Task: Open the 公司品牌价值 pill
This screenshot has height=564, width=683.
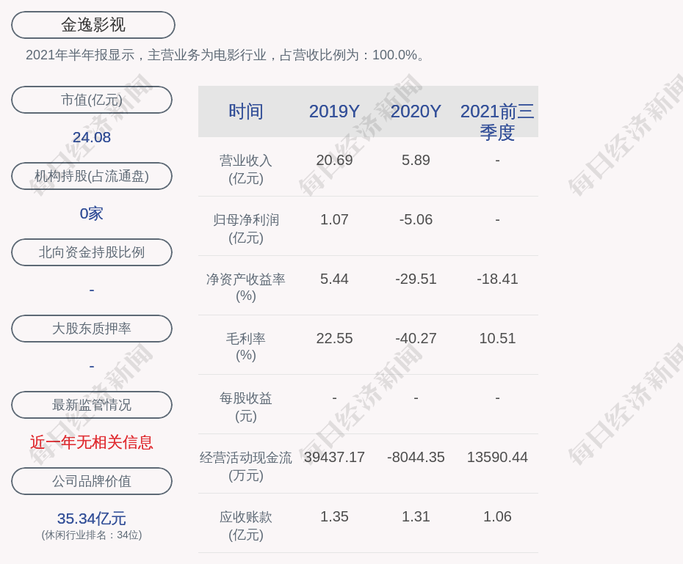Action: pos(92,481)
